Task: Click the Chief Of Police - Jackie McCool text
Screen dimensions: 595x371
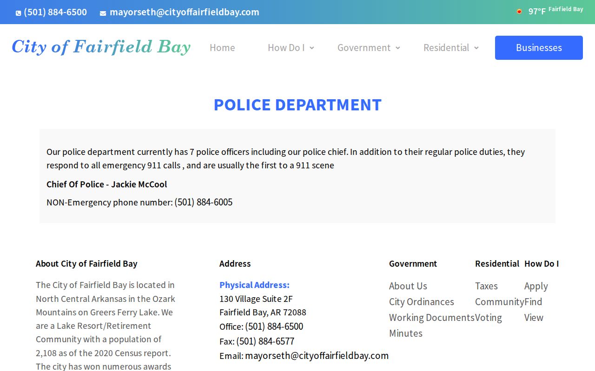Action: tap(107, 184)
